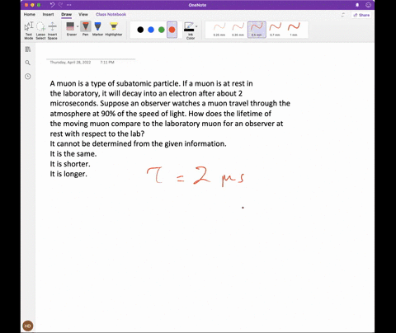Image resolution: width=396 pixels, height=333 pixels.
Task: Activate the Lasso Select tool
Action: (x=40, y=30)
